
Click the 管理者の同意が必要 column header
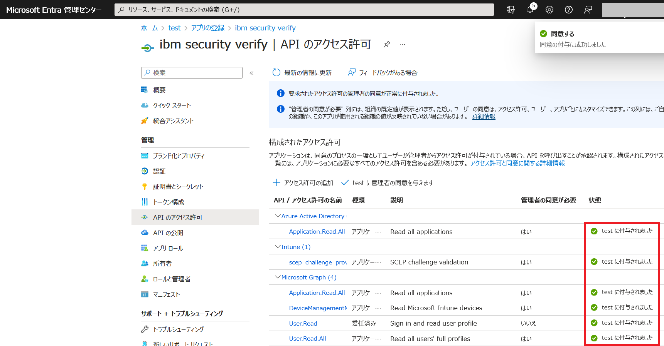pyautogui.click(x=548, y=200)
